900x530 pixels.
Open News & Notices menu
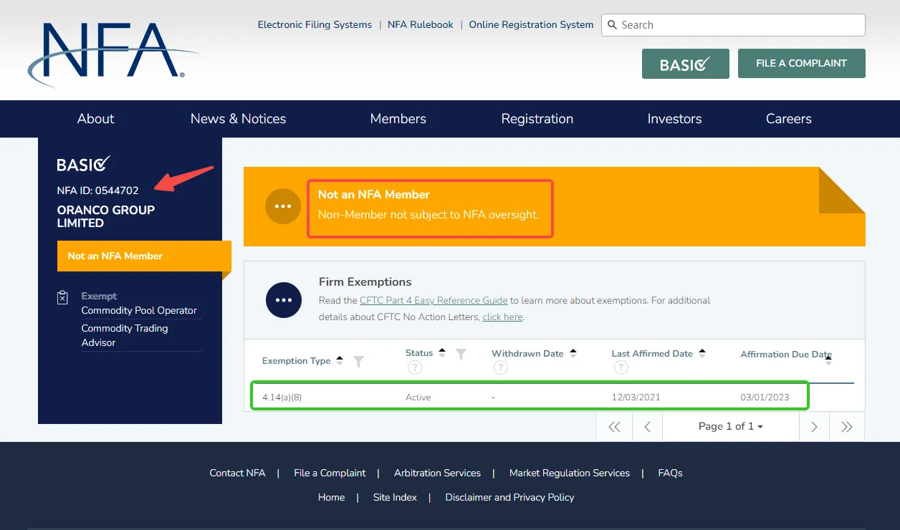238,119
